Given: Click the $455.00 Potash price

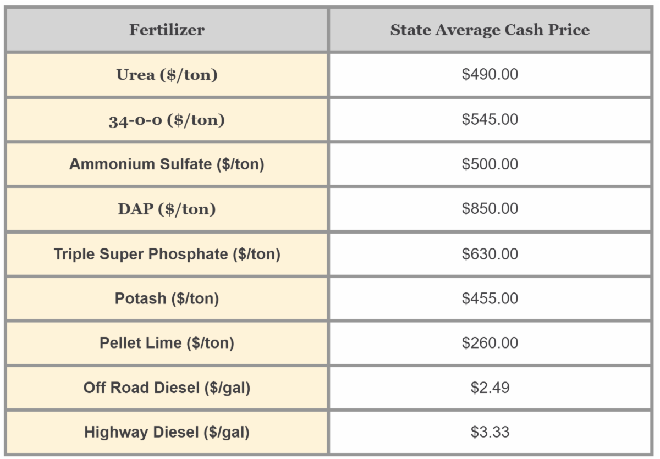Looking at the screenshot, I should tap(490, 298).
